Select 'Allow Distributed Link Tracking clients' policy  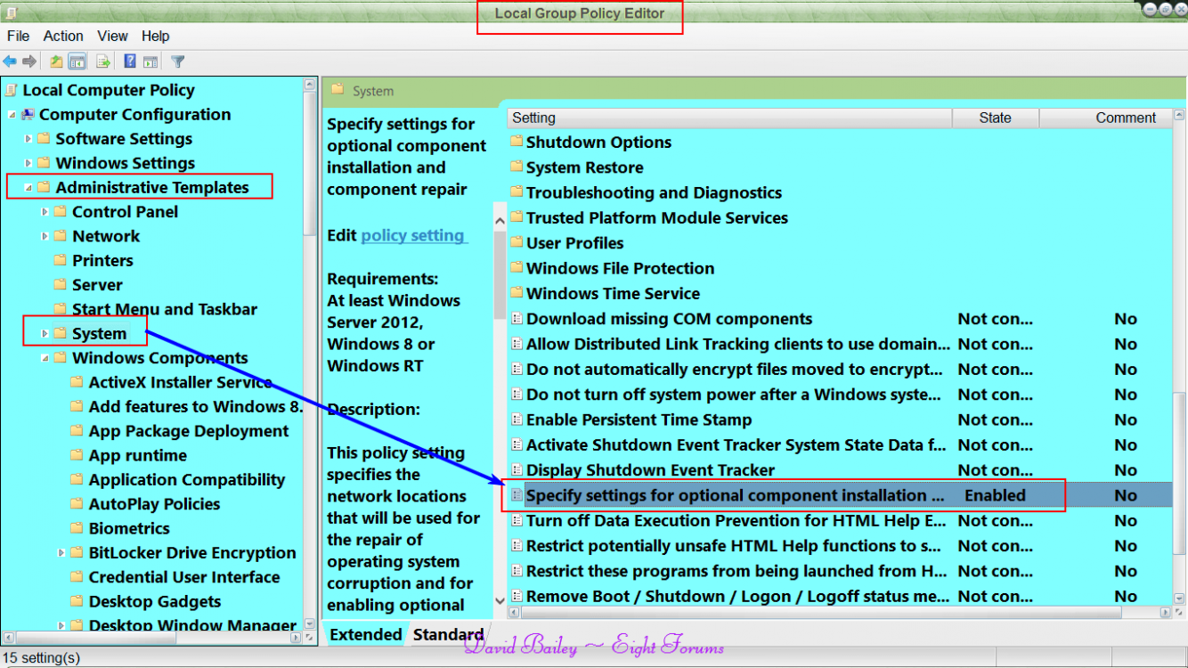tap(738, 344)
